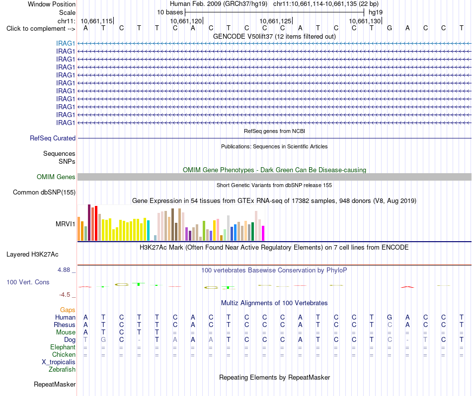
Task: Click the 10,661,130 position marker
Action: pyautogui.click(x=365, y=21)
